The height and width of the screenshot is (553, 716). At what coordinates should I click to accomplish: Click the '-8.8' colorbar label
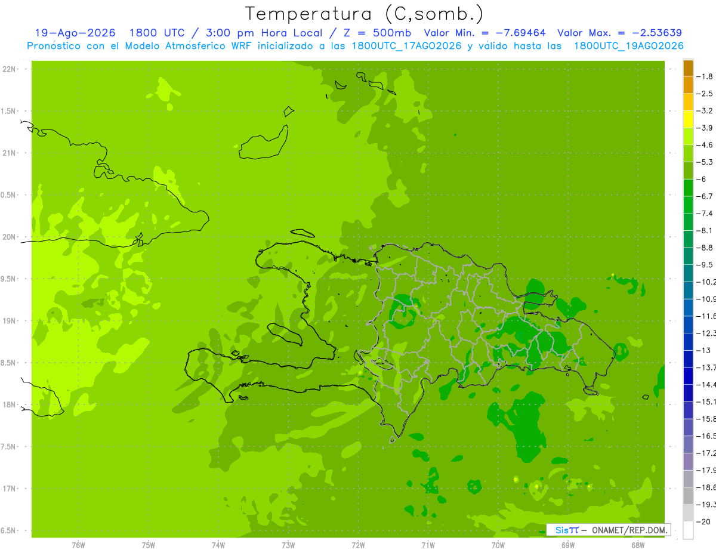(x=705, y=248)
